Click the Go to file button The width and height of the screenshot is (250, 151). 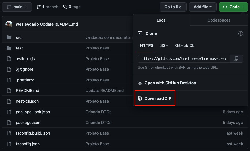(173, 7)
